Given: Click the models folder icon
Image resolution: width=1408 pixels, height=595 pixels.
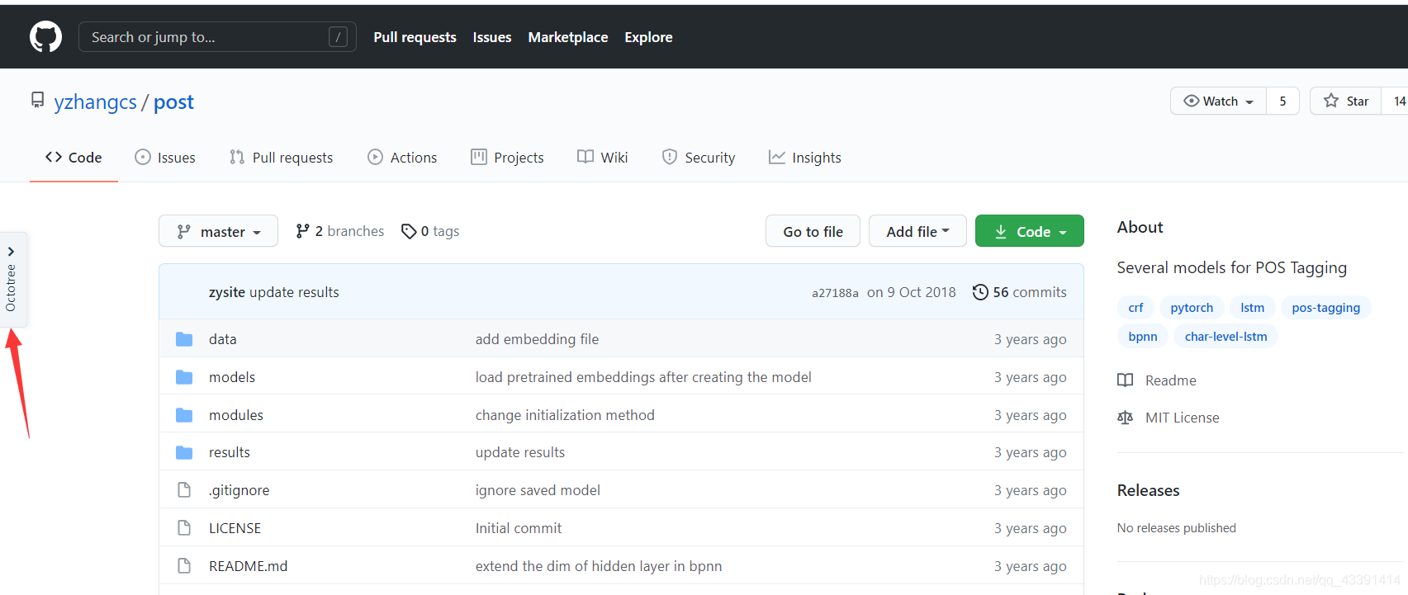Looking at the screenshot, I should (x=184, y=377).
